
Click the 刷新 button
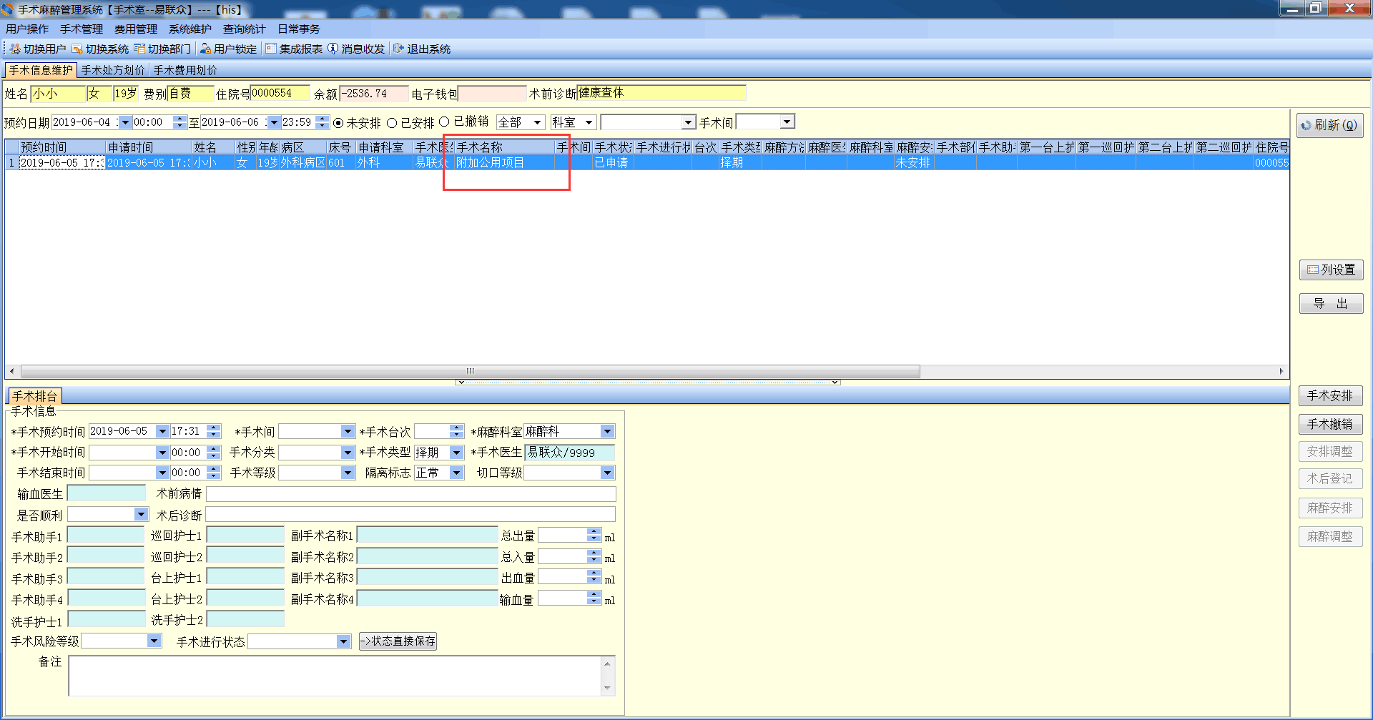tap(1329, 125)
